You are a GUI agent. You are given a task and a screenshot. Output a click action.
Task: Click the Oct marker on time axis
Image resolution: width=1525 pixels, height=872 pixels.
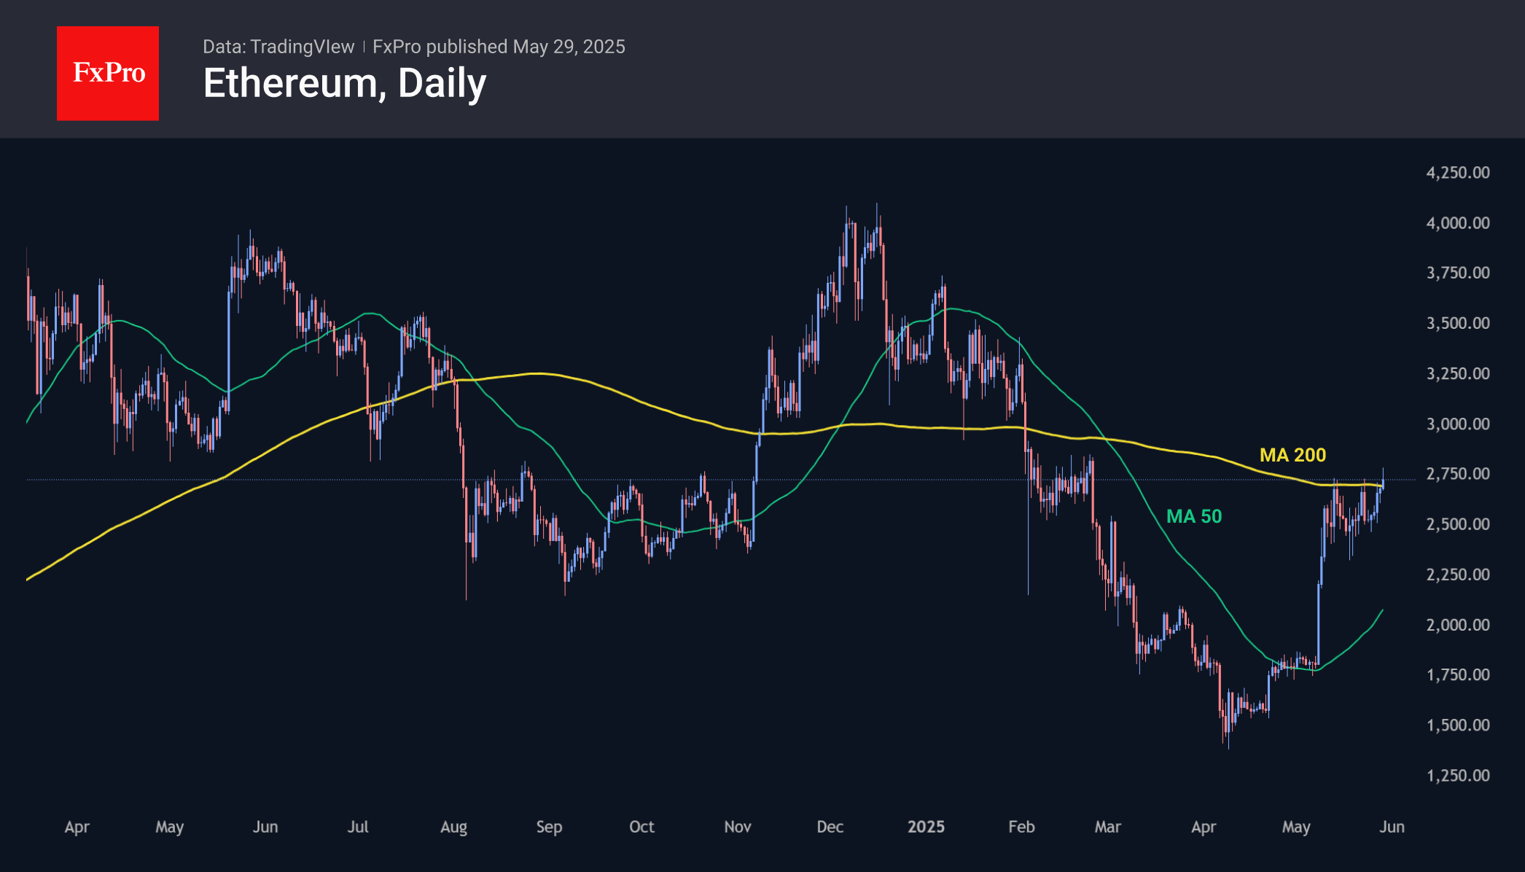[x=641, y=827]
